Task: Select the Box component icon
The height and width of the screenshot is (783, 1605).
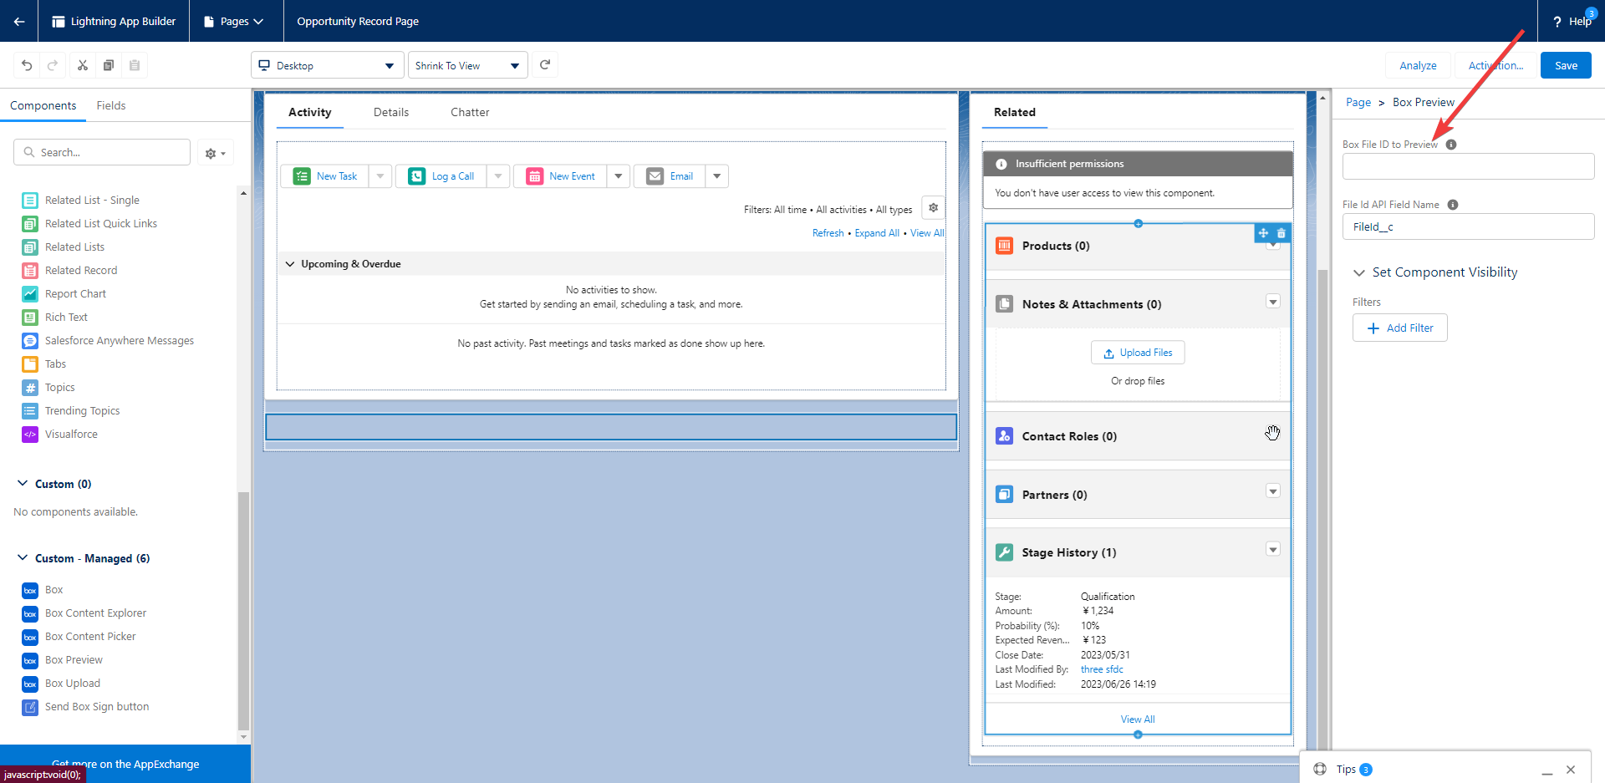Action: coord(30,591)
